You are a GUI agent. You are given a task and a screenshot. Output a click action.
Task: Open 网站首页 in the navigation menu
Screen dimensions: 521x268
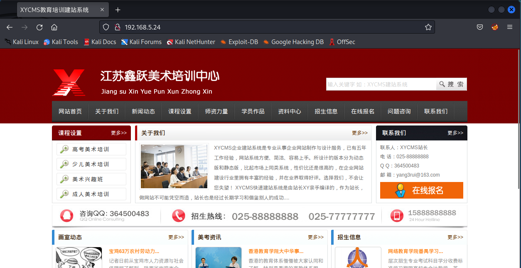tap(70, 111)
